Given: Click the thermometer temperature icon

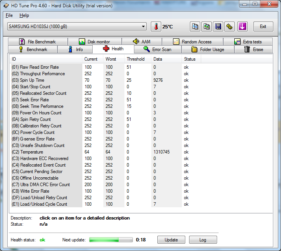Looking at the screenshot, I should 156,26.
